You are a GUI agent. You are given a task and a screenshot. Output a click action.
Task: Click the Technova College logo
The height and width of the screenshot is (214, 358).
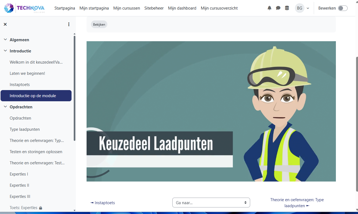click(x=24, y=8)
